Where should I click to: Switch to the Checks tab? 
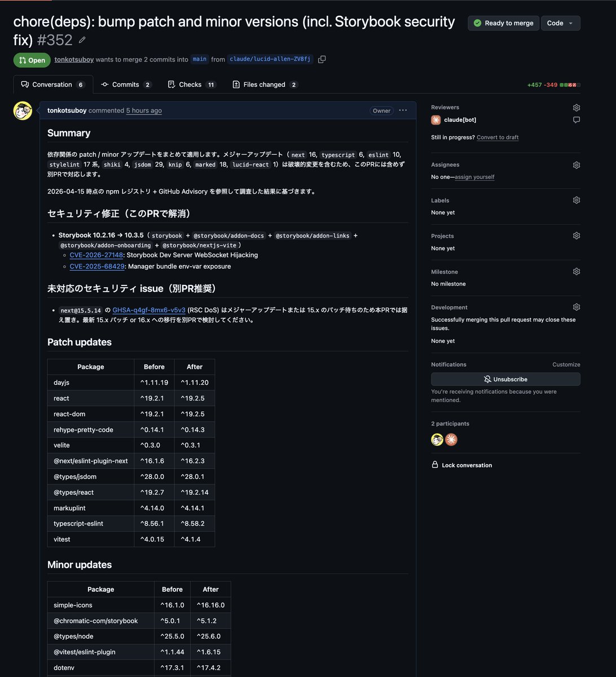[x=192, y=85]
